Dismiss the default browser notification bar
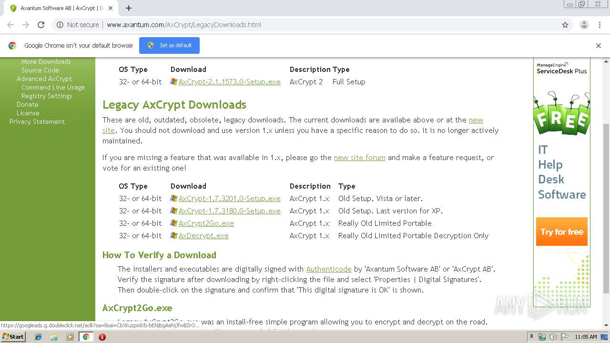The width and height of the screenshot is (610, 343). tap(599, 46)
